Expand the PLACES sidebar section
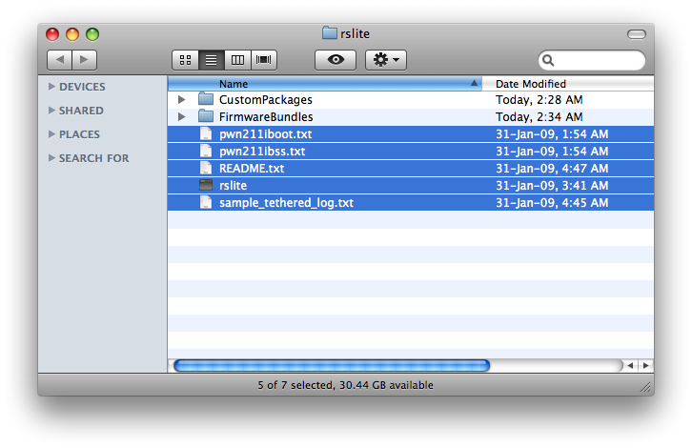The height and width of the screenshot is (448, 692). click(52, 134)
